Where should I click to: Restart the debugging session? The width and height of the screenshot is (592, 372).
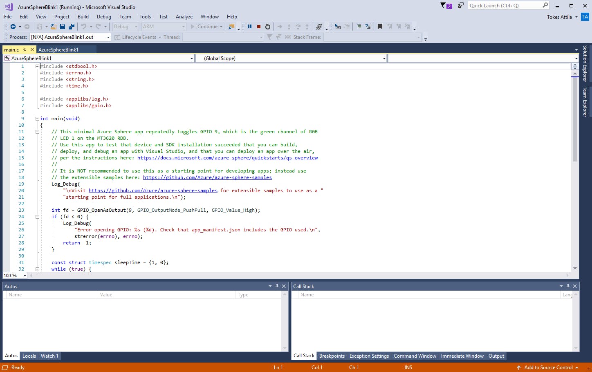pos(268,27)
